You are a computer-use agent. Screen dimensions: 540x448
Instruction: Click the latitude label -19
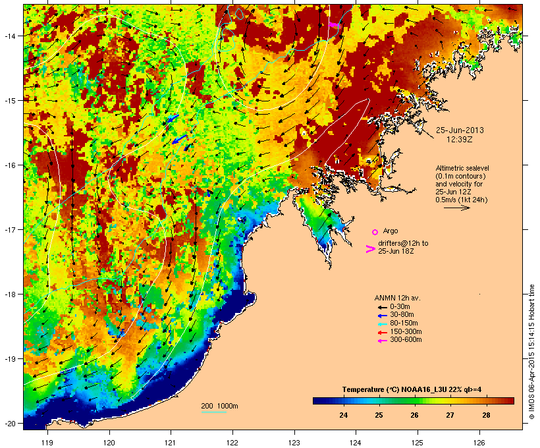pyautogui.click(x=9, y=359)
